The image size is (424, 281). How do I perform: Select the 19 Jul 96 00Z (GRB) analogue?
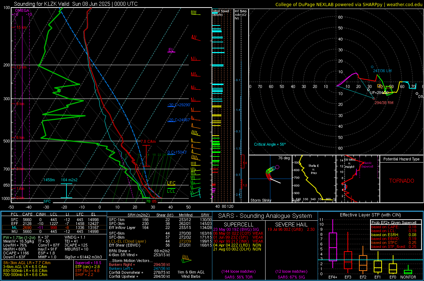point(291,229)
